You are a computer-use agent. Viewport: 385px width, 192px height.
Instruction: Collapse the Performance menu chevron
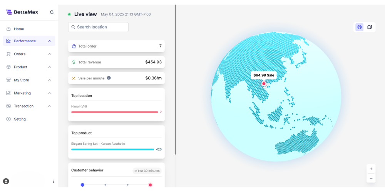point(50,41)
